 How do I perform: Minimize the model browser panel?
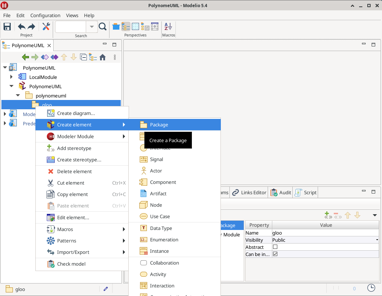point(105,44)
